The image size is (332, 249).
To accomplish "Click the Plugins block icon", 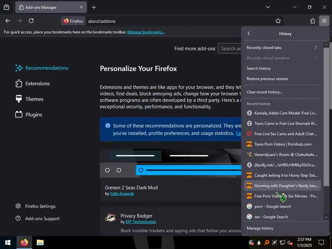I will pyautogui.click(x=19, y=114).
